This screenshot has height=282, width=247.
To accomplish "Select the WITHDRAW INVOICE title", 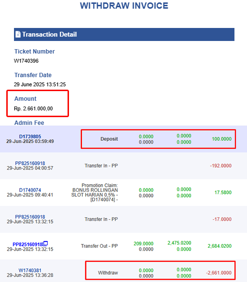I will (x=124, y=6).
